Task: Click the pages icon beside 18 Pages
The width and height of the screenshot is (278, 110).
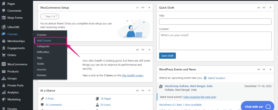Action: [97, 99]
